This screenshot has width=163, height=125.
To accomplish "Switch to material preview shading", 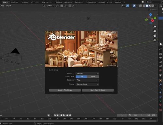I will coord(150,6).
